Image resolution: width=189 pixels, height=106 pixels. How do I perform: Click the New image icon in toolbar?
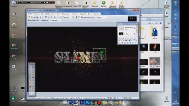coord(29,17)
